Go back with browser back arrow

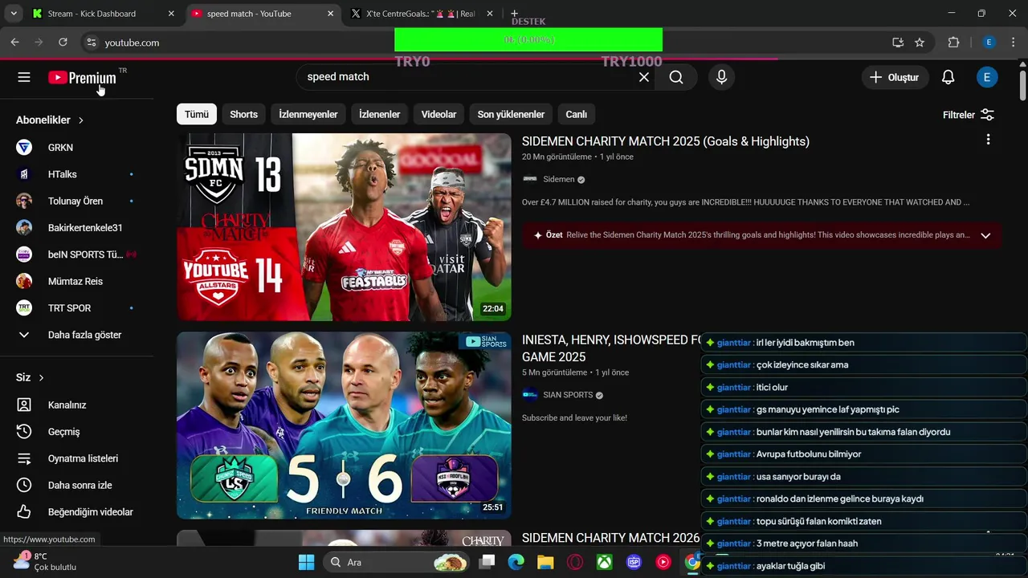(x=14, y=42)
